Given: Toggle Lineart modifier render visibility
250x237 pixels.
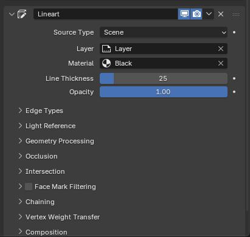Looking at the screenshot, I should [196, 14].
